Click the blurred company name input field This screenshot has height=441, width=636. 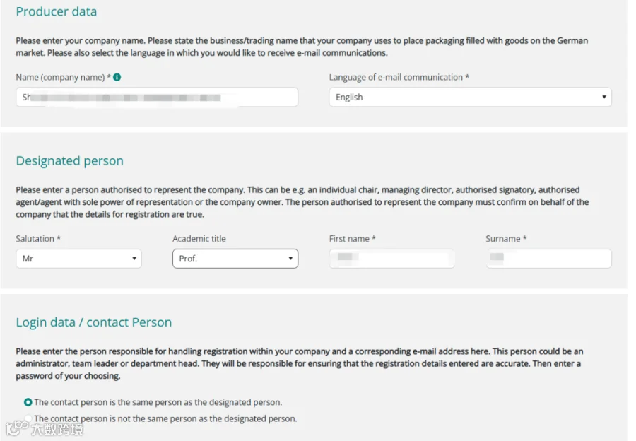coord(157,98)
